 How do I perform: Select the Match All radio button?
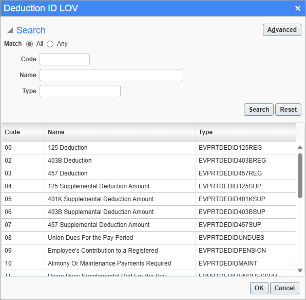pyautogui.click(x=29, y=44)
